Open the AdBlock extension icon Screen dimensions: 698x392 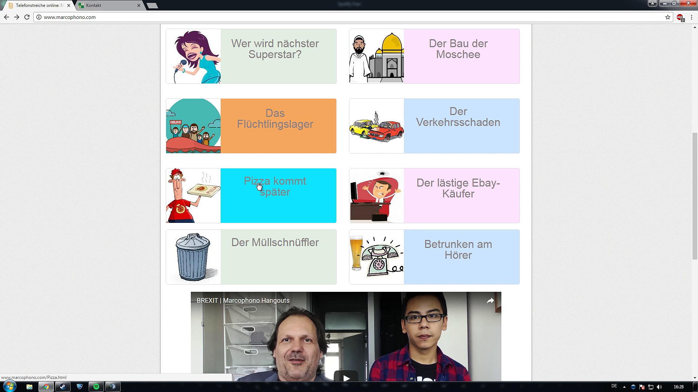point(680,17)
